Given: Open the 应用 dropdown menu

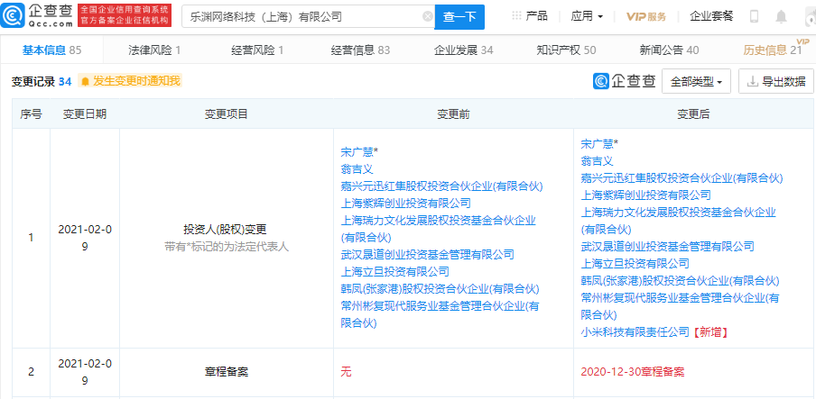Looking at the screenshot, I should pos(587,16).
